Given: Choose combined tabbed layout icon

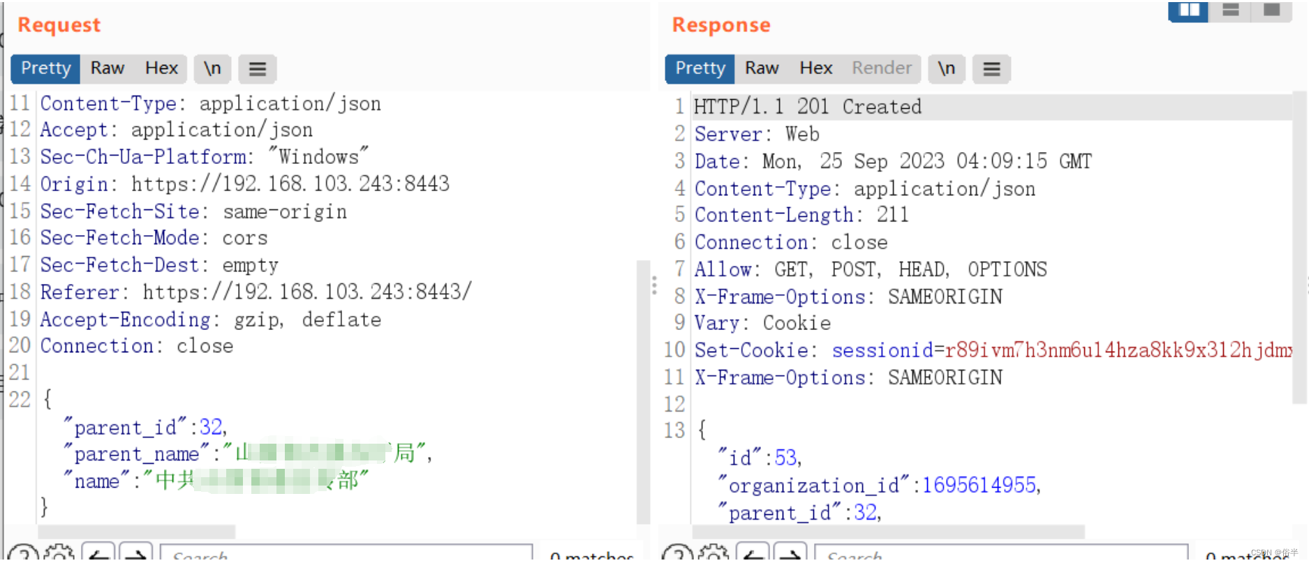Looking at the screenshot, I should 1272,10.
